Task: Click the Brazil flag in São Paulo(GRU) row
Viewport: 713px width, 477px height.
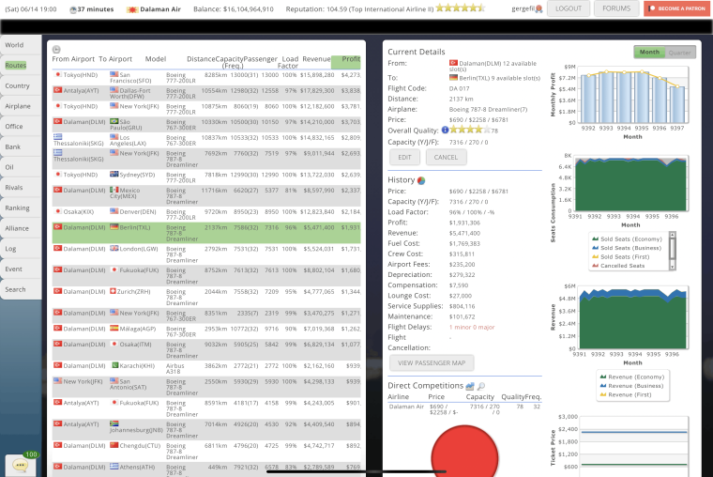Action: coord(114,121)
